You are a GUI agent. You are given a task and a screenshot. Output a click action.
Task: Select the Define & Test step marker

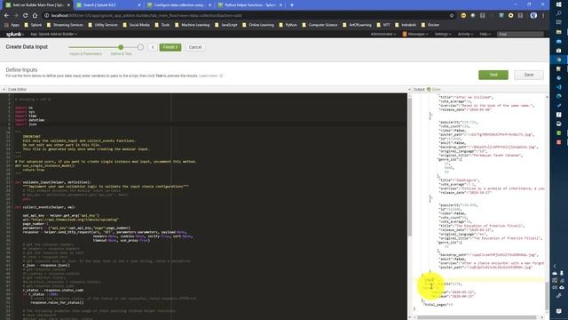coord(121,47)
